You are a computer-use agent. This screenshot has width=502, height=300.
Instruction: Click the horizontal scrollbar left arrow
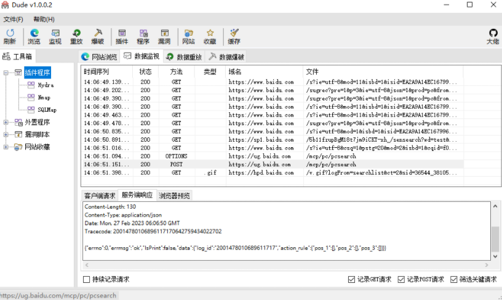87,265
